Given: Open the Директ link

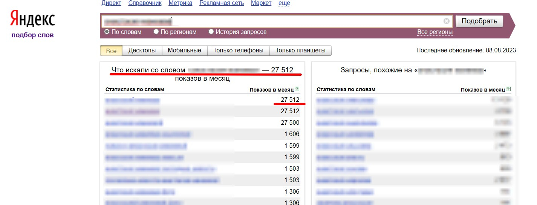Looking at the screenshot, I should coord(111,3).
